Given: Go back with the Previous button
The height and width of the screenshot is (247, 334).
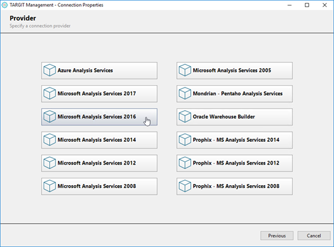Looking at the screenshot, I should (x=277, y=236).
